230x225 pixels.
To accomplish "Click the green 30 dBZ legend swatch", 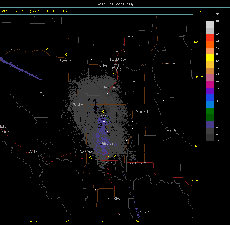I will coord(210,111).
